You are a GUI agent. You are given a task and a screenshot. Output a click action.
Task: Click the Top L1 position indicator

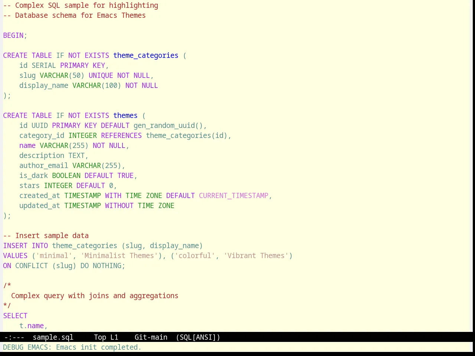[x=106, y=337]
